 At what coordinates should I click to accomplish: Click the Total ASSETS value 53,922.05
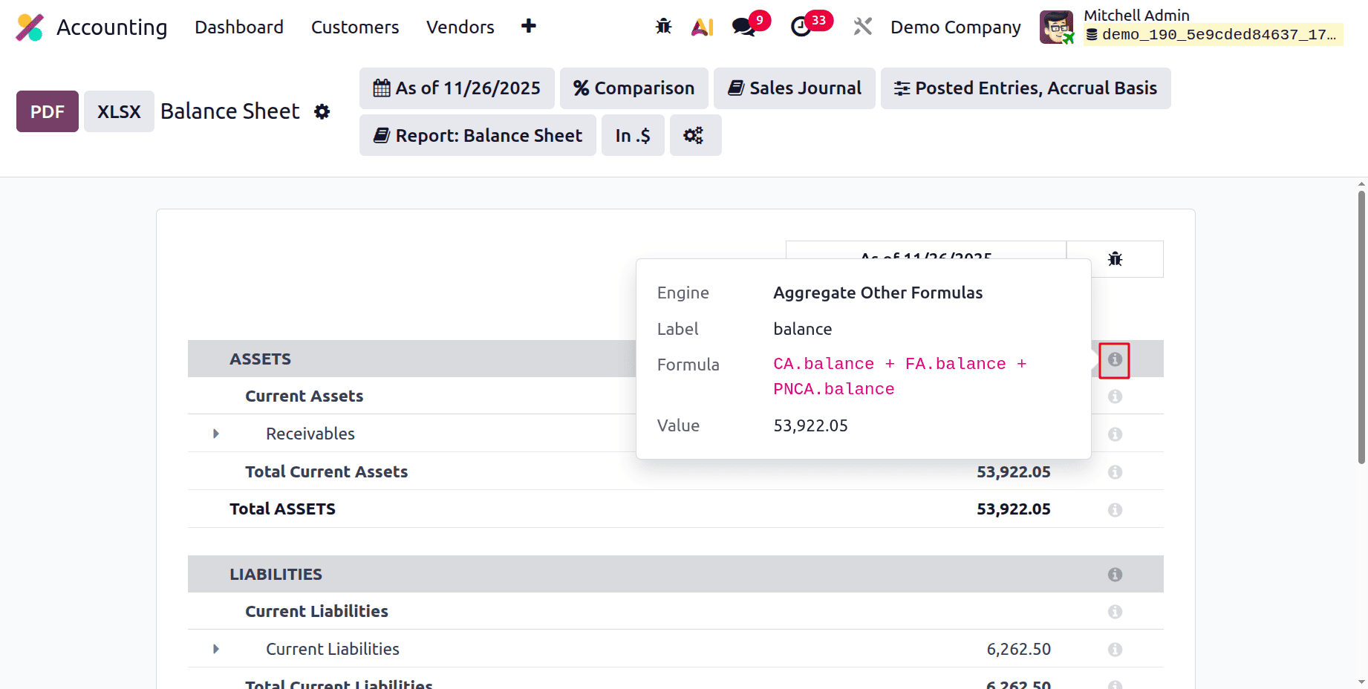1014,509
